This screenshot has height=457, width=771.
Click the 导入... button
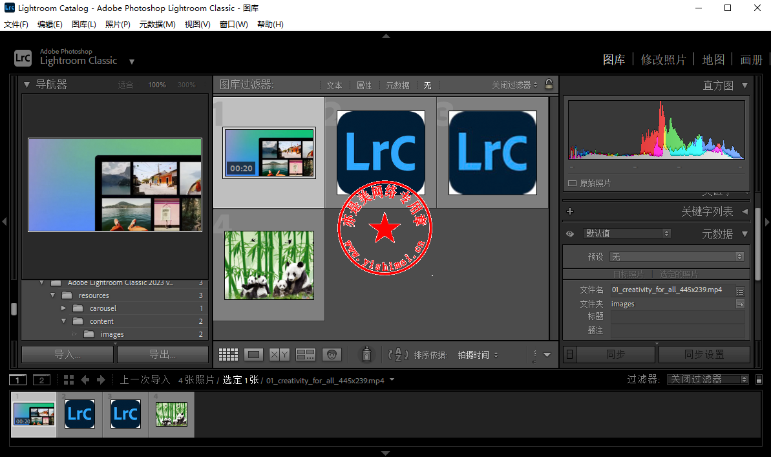pyautogui.click(x=67, y=354)
